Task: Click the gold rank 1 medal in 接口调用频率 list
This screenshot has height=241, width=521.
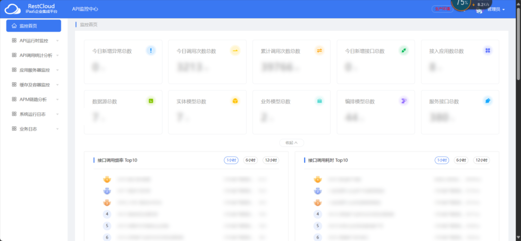Action: click(x=107, y=180)
